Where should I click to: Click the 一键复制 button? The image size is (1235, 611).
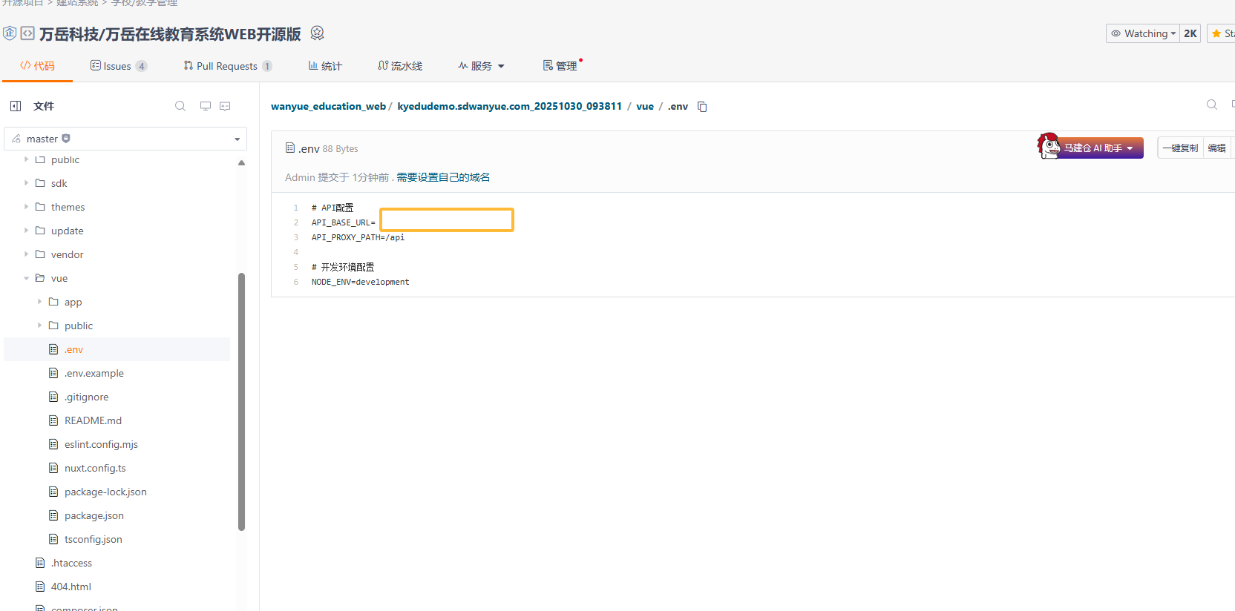1180,148
